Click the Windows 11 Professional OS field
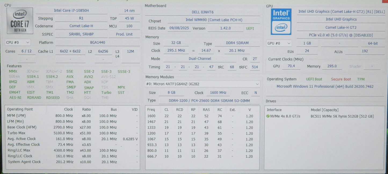Image resolution: width=388 pixels, height=174 pixels. coord(325,86)
